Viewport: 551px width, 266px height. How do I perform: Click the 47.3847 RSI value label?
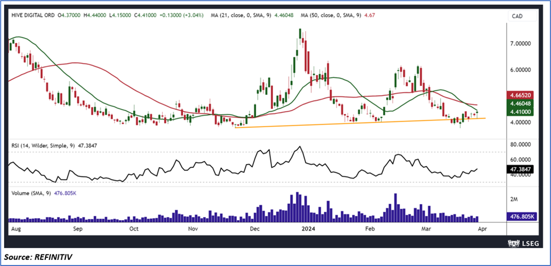[521, 169]
